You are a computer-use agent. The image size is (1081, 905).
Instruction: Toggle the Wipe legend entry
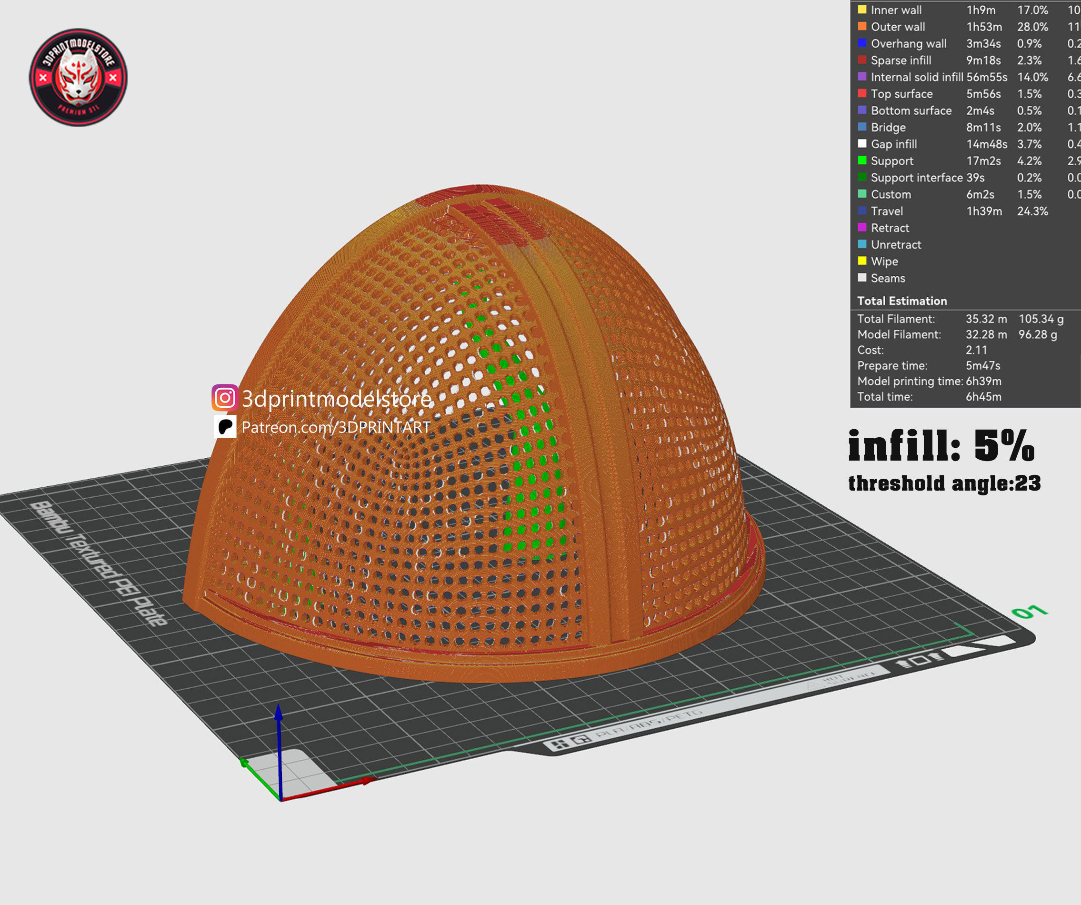884,261
